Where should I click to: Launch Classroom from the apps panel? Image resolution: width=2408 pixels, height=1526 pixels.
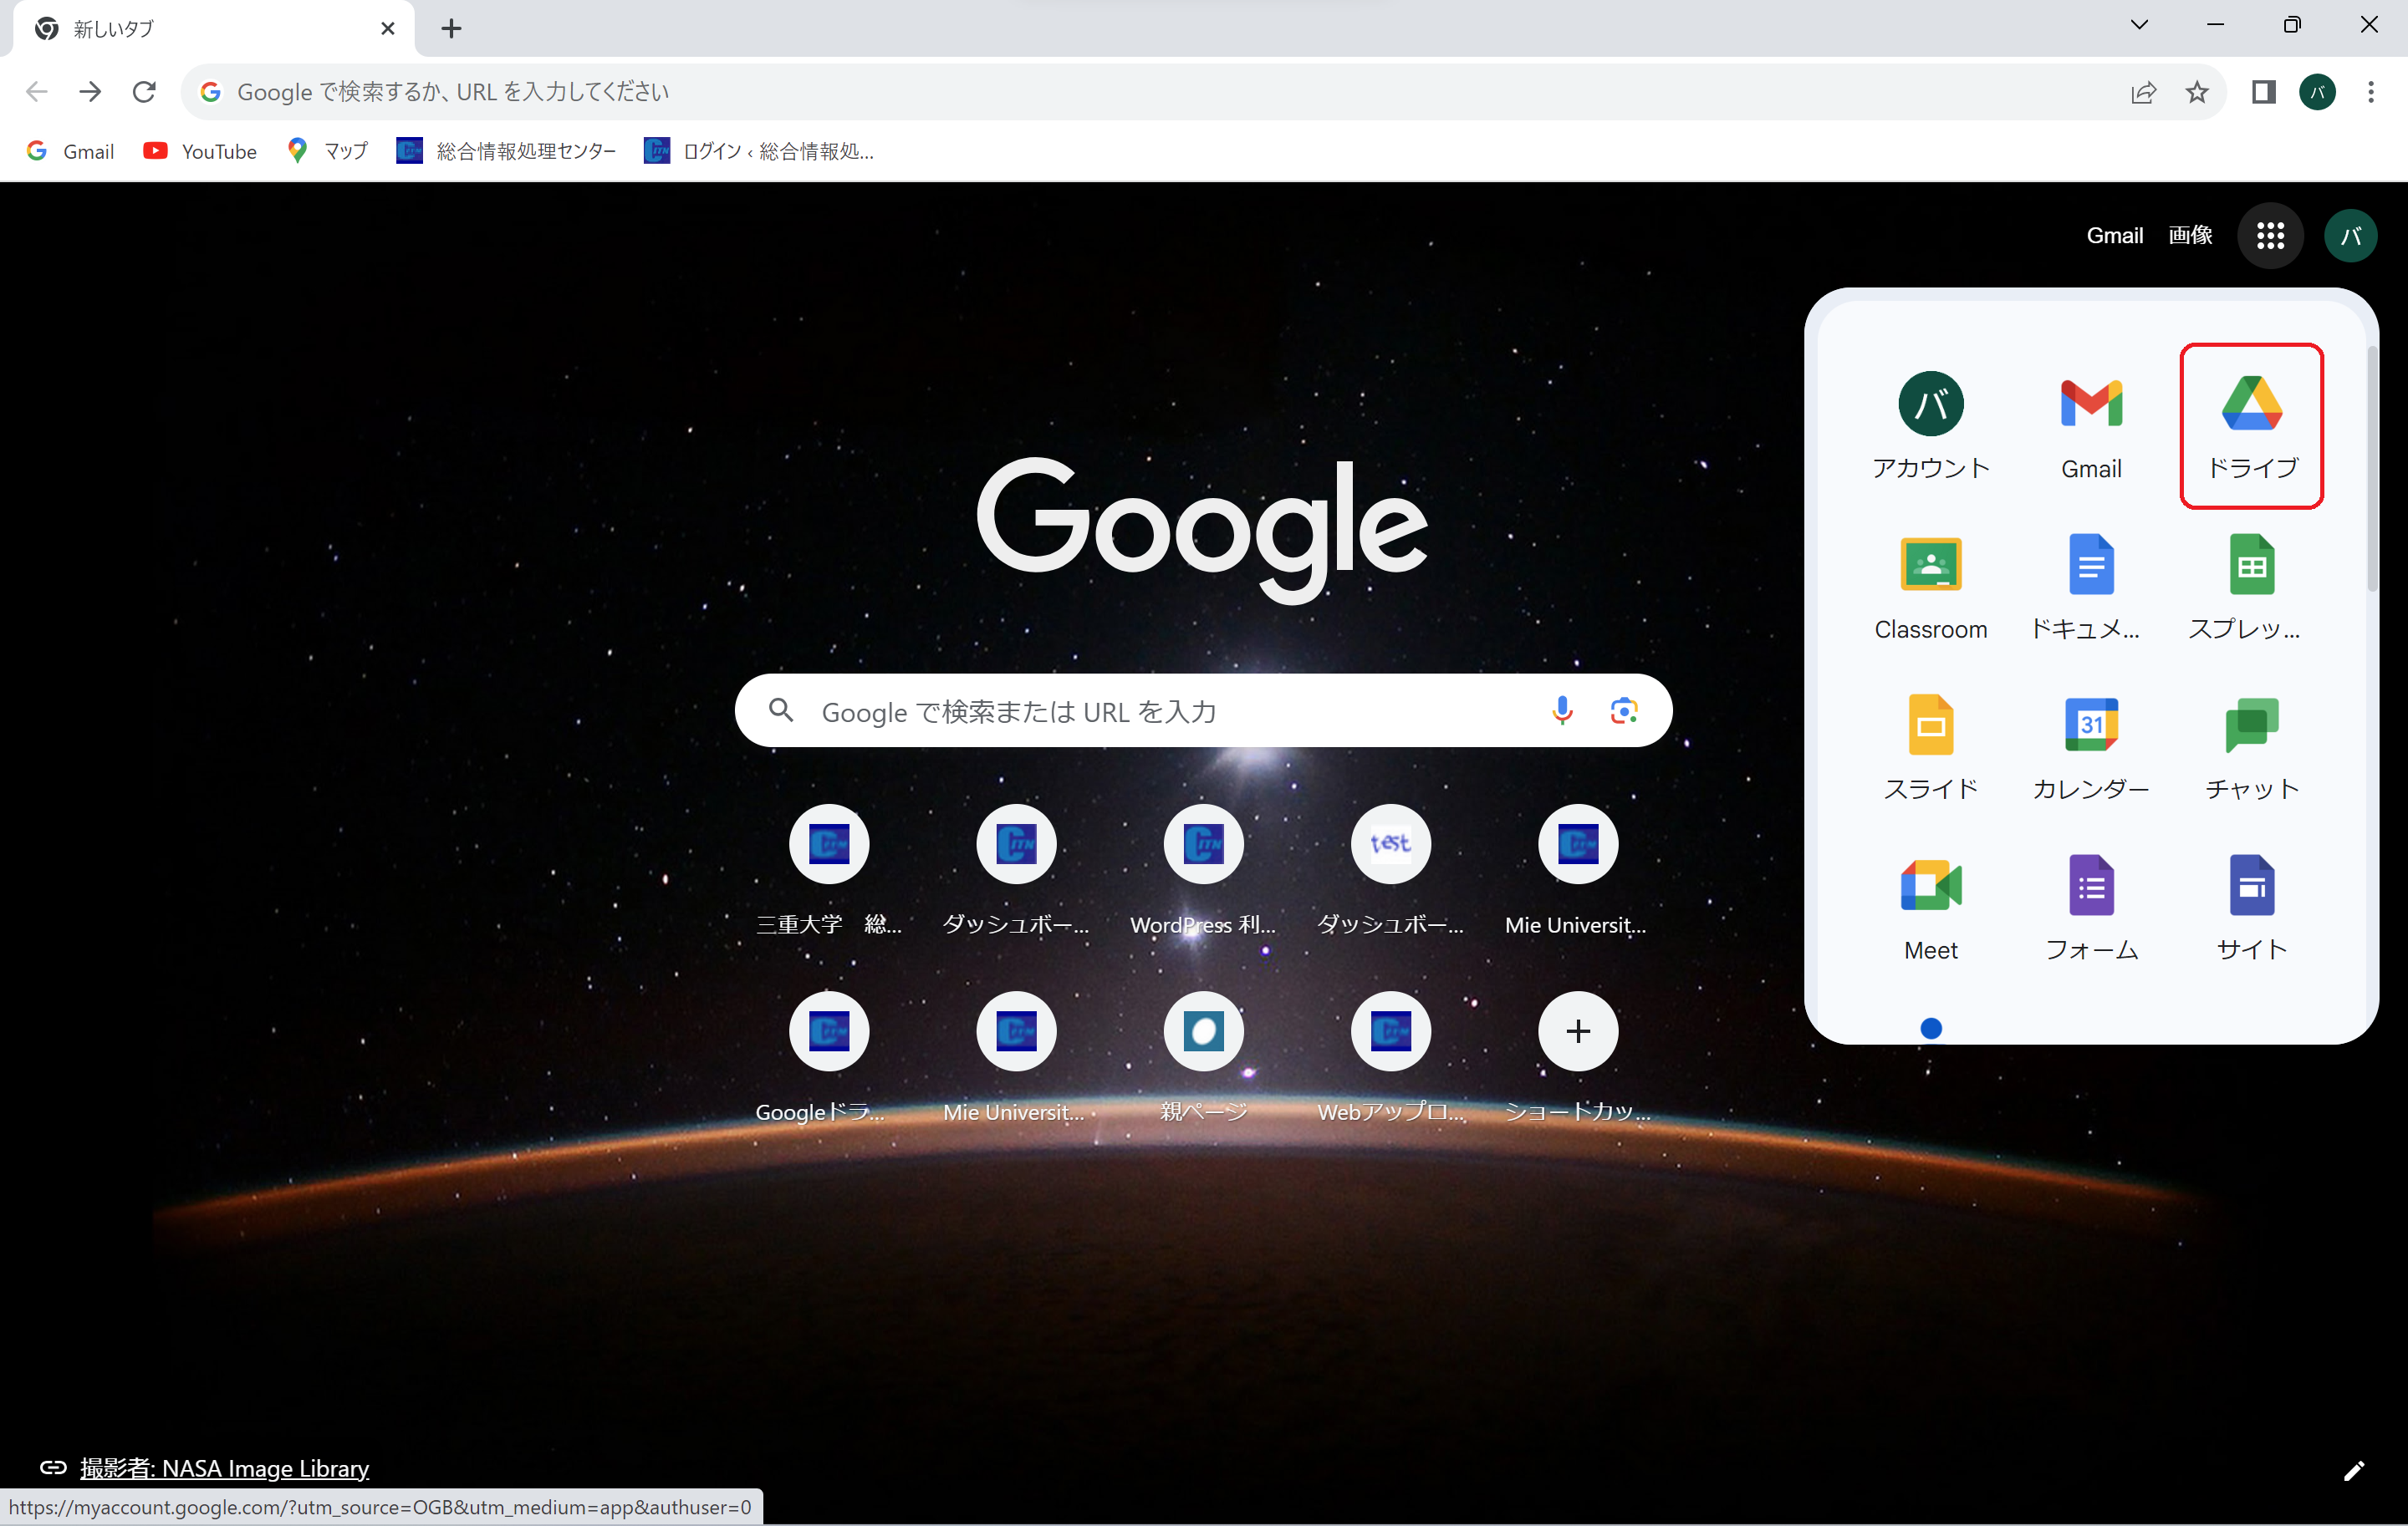click(x=1930, y=588)
